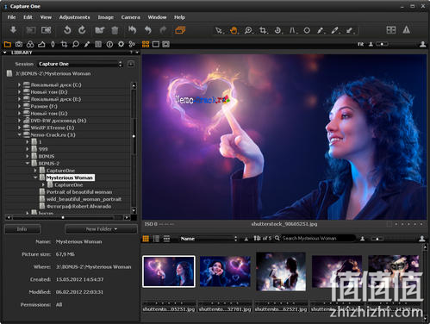Open the Name sort dropdown
The image size is (430, 324).
[209, 239]
